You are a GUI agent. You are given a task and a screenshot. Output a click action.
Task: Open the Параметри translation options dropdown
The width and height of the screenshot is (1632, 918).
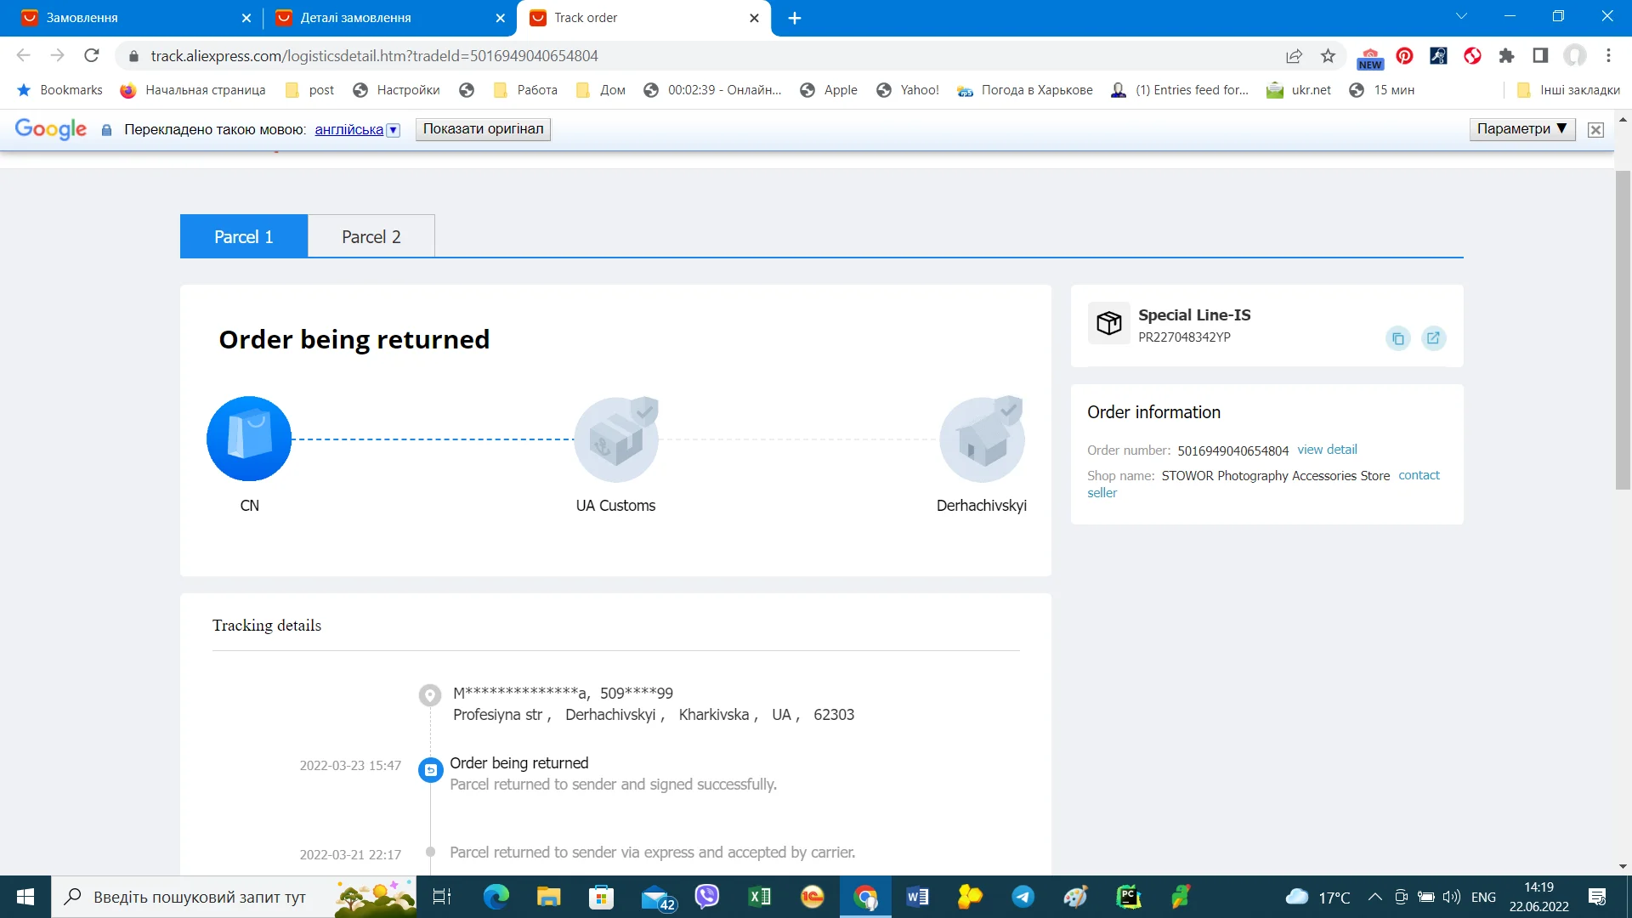(x=1521, y=129)
